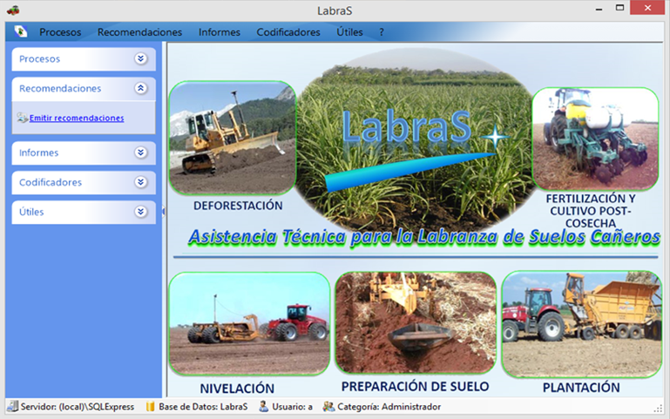The image size is (670, 419).
Task: Click the Servidor status bar icon
Action: [x=12, y=407]
